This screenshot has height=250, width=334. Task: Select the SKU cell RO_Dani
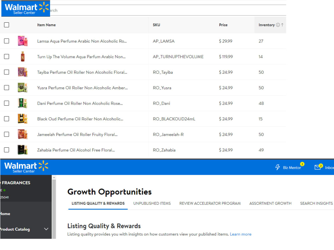(x=161, y=103)
